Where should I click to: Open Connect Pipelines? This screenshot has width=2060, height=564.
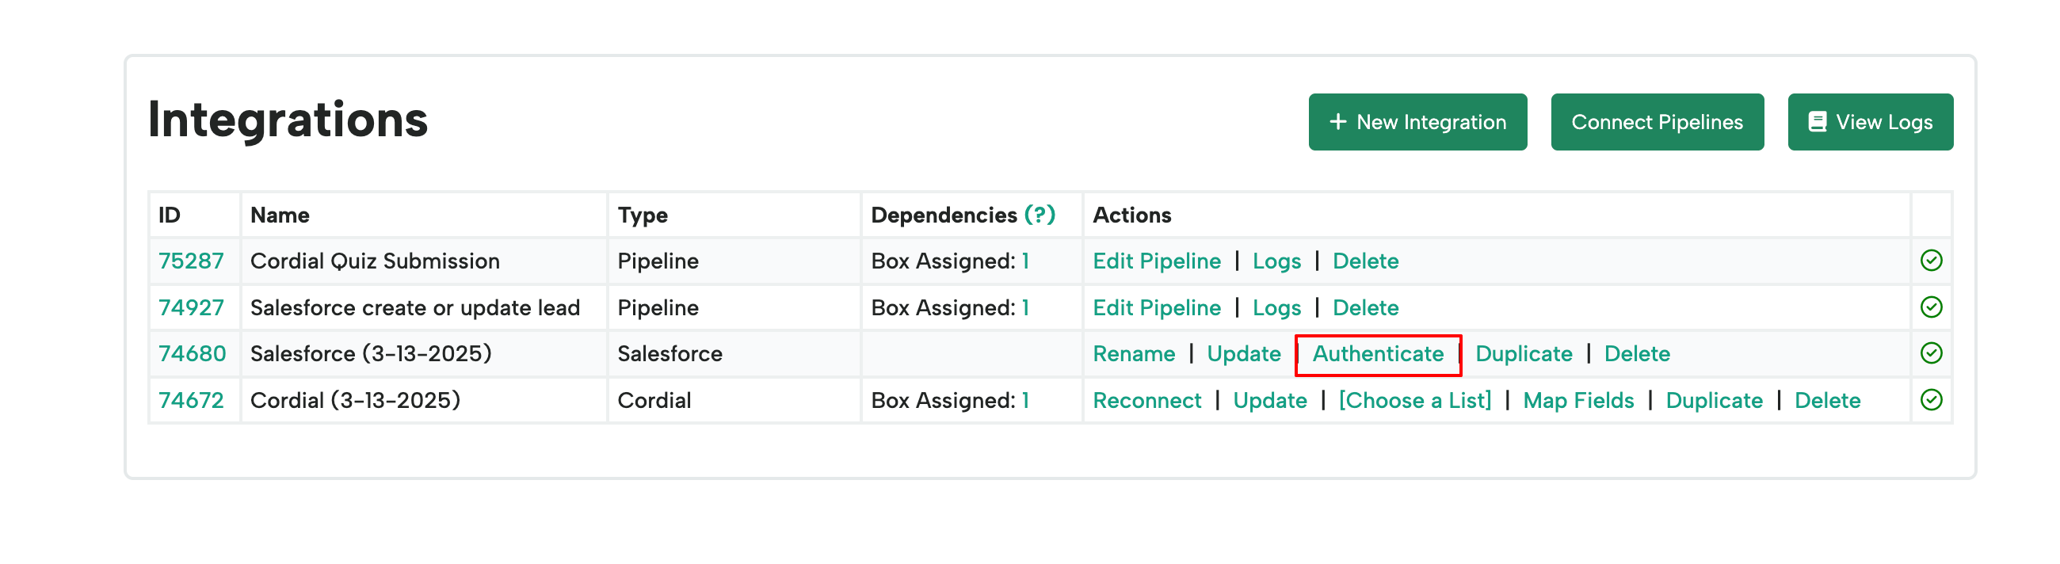click(1656, 122)
